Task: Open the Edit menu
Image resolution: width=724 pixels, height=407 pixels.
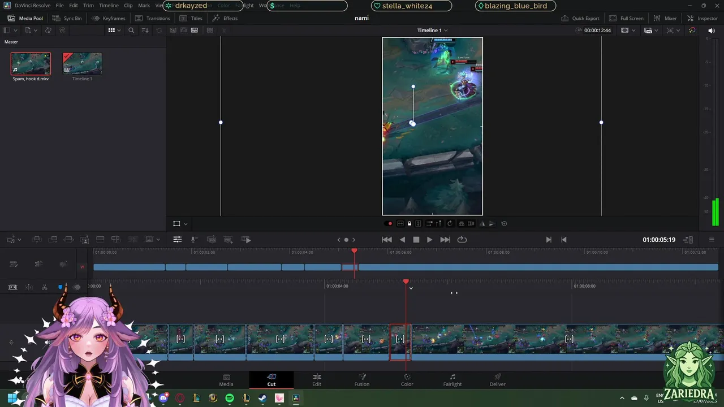Action: (x=74, y=6)
